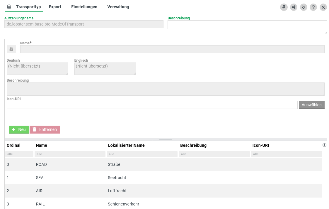This screenshot has height=209, width=329.
Task: Toggle the lock icon beside Name field
Action: pyautogui.click(x=11, y=49)
